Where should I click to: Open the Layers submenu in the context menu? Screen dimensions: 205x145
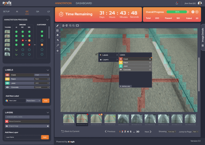[x=108, y=59]
